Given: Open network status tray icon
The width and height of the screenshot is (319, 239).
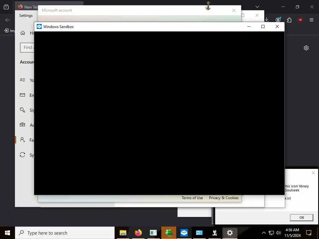Looking at the screenshot, I should (271, 233).
